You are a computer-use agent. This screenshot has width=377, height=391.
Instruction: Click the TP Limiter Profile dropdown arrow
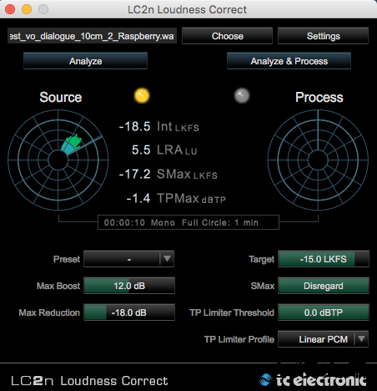click(x=361, y=339)
